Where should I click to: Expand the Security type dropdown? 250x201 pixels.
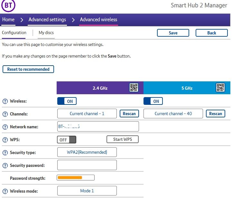point(87,152)
